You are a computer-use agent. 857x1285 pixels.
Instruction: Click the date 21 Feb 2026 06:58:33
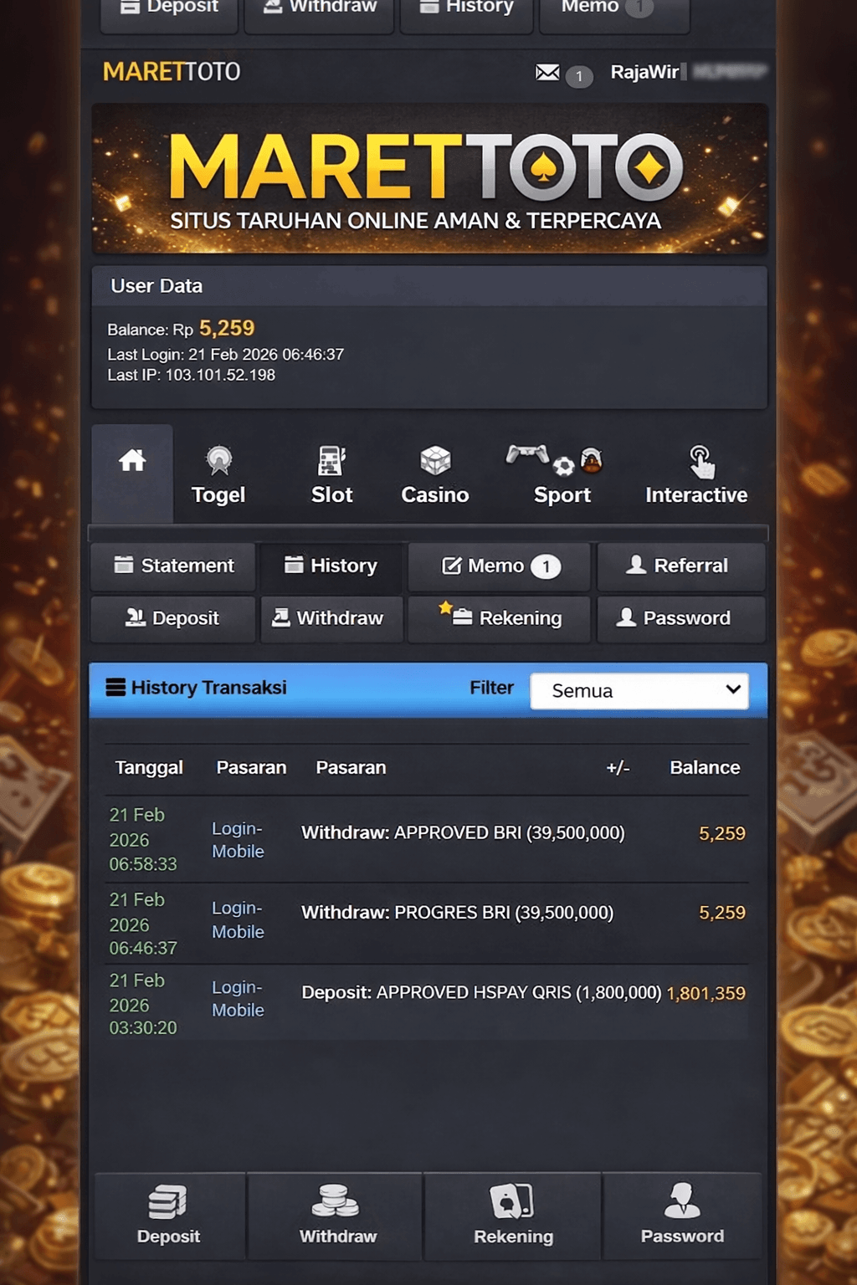[142, 839]
